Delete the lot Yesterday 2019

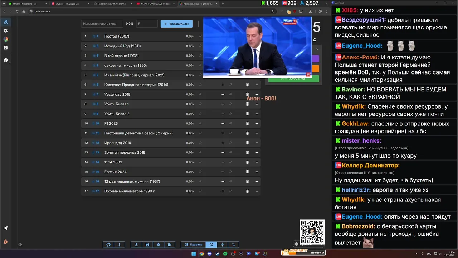pos(247,95)
